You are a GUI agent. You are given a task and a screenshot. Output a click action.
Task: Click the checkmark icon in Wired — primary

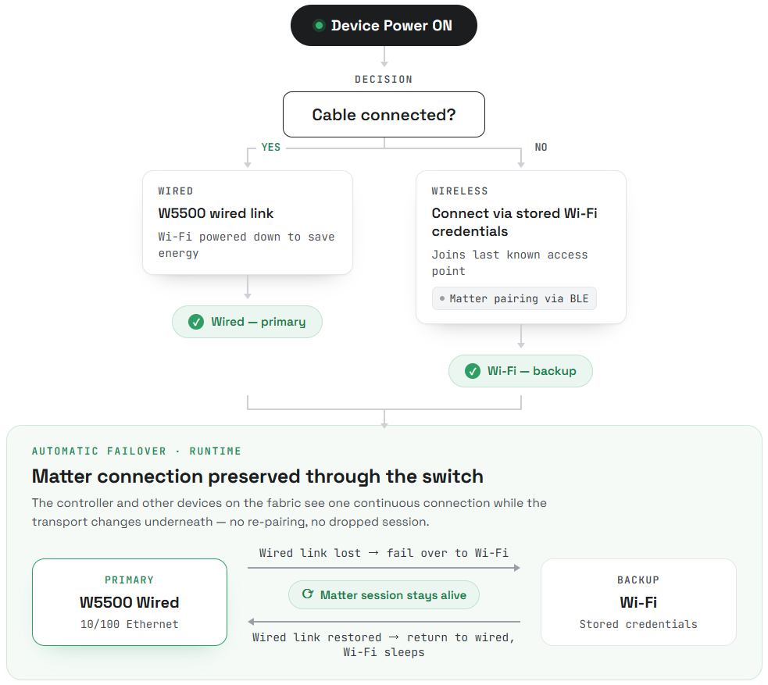pos(196,322)
